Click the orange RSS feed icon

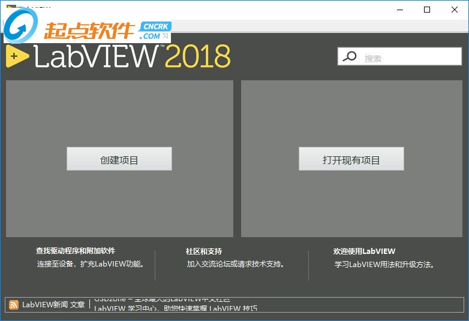(x=13, y=305)
